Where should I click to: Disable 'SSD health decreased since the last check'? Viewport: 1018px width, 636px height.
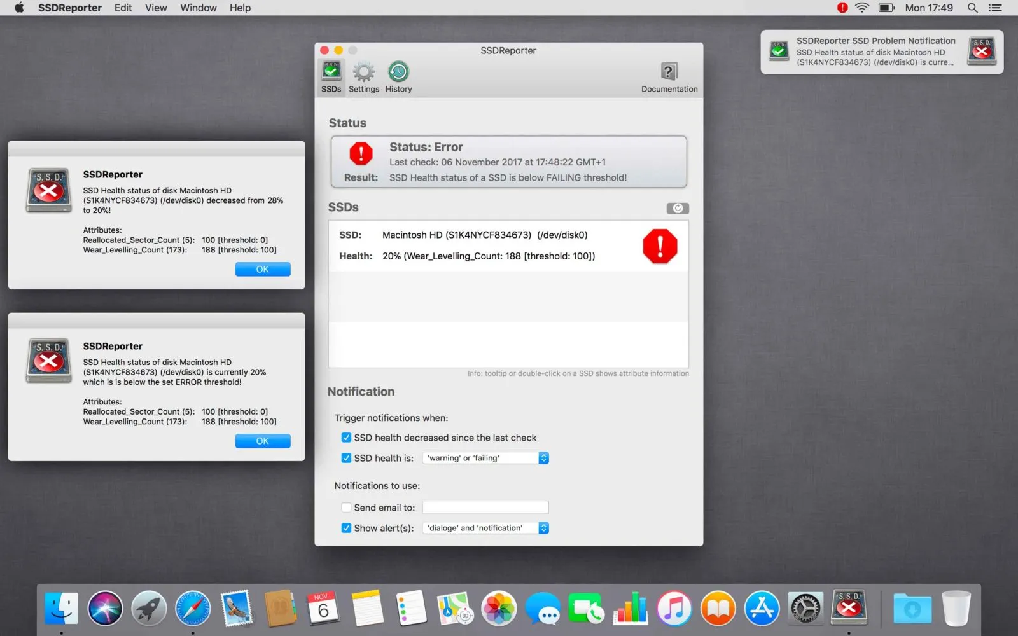pos(346,438)
